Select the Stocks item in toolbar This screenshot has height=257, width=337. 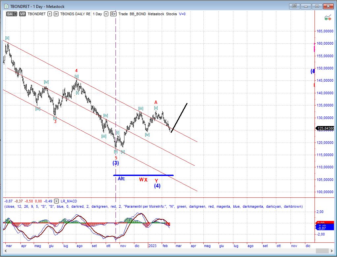click(172, 14)
